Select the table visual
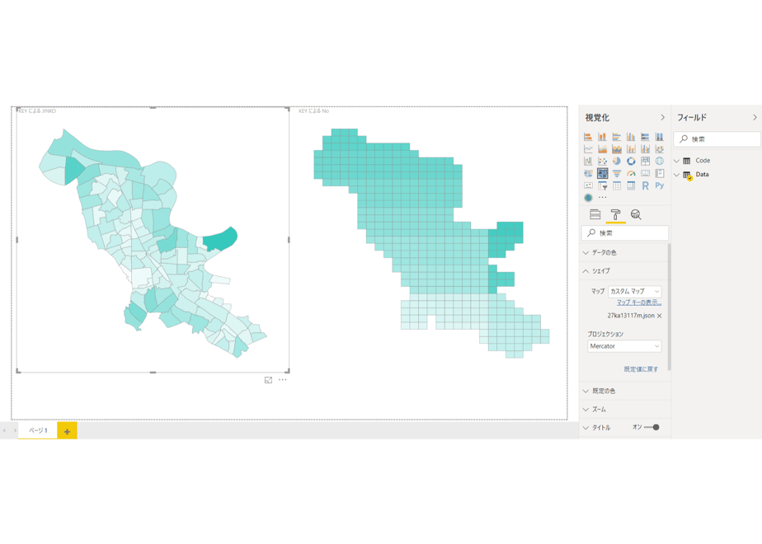The image size is (762, 544). tap(617, 185)
